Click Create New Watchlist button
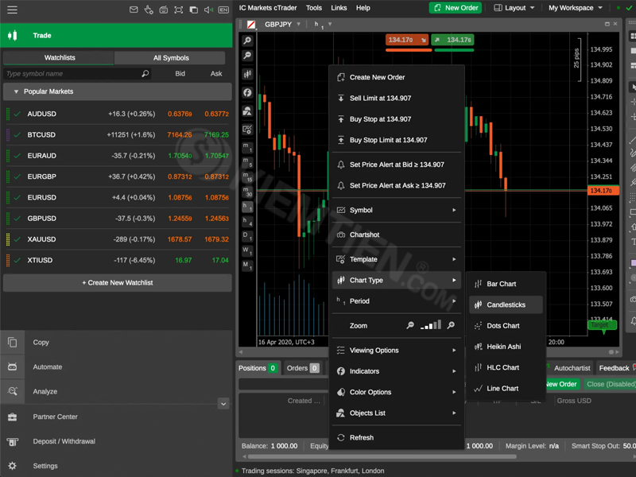636x477 pixels. (x=117, y=283)
